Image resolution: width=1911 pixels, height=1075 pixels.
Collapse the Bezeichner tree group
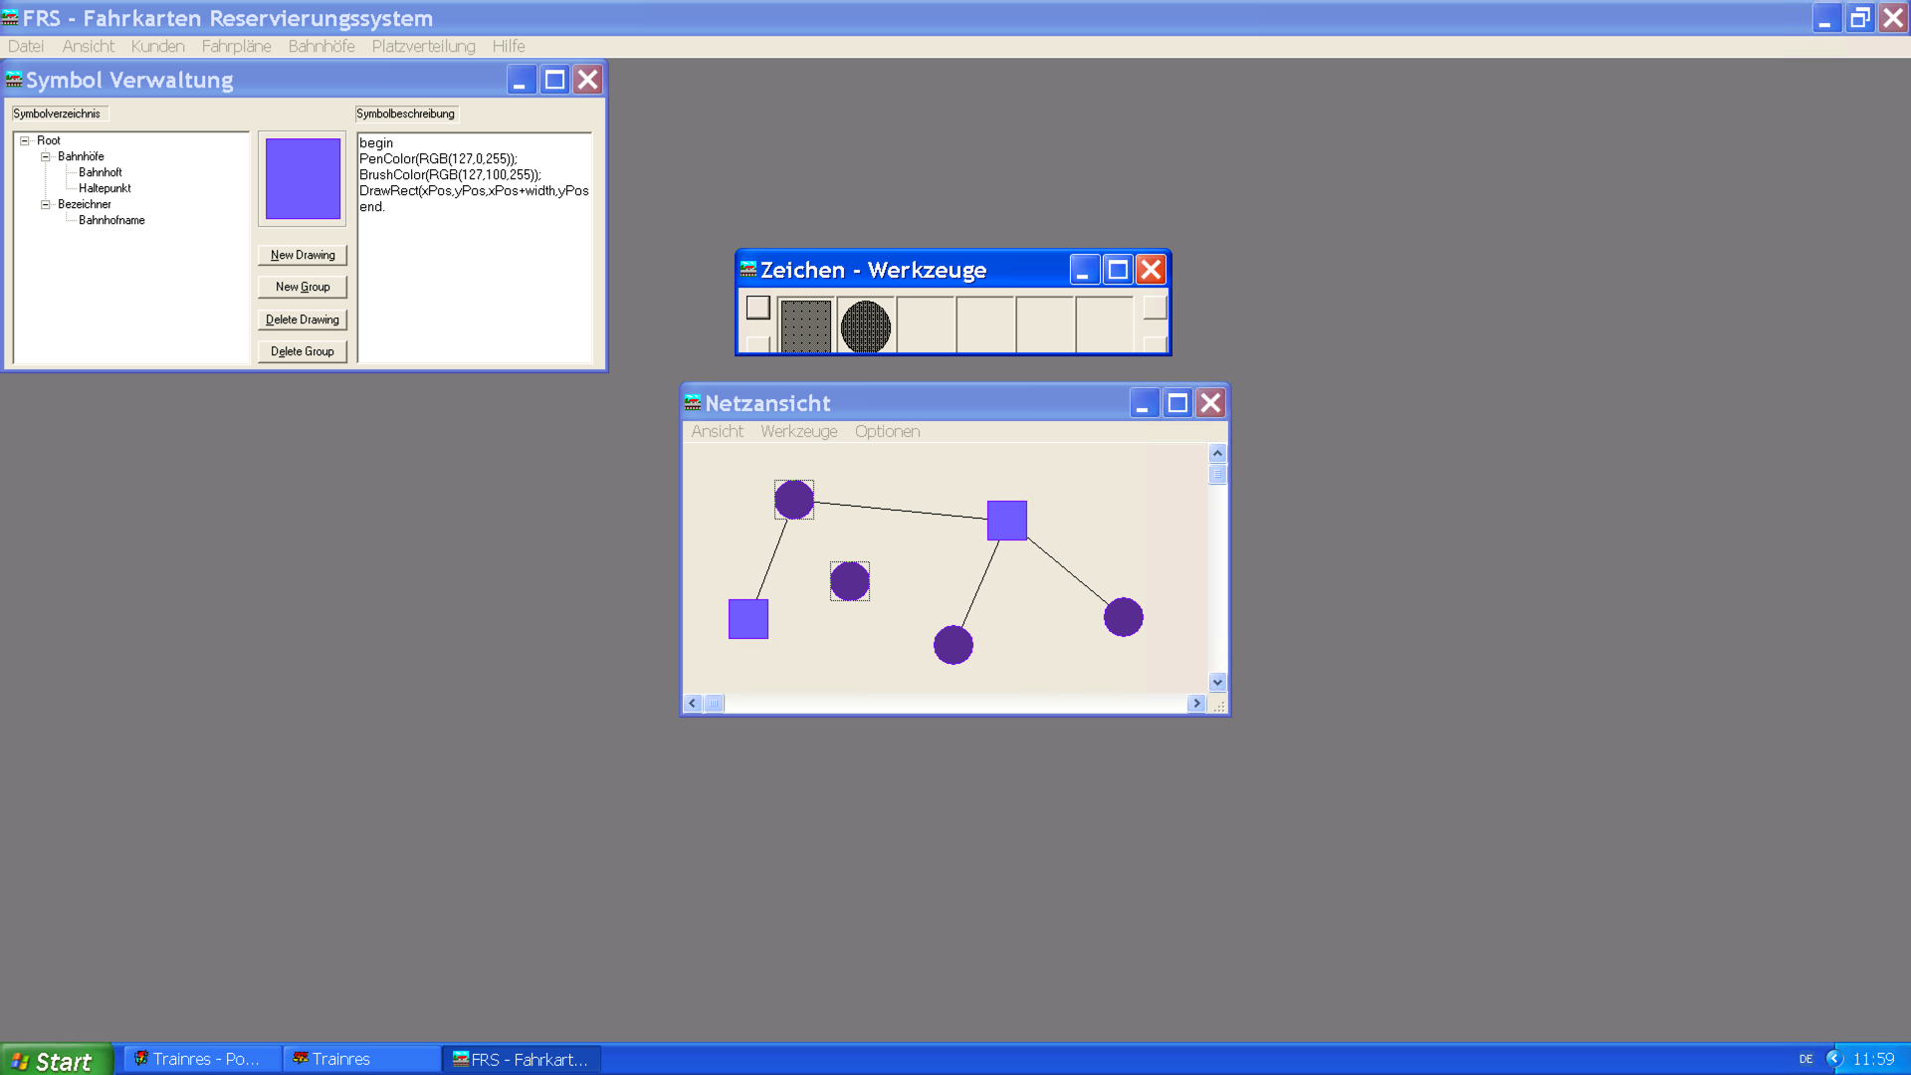[x=45, y=205]
